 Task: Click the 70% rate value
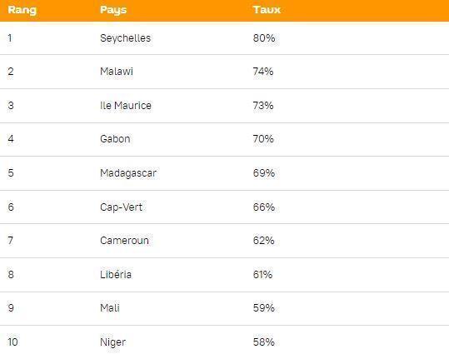(x=263, y=139)
